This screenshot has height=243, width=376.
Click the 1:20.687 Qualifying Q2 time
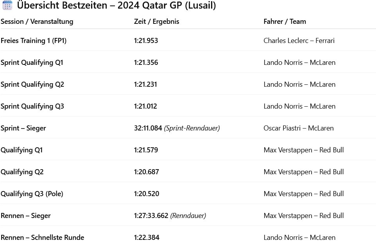coord(146,172)
